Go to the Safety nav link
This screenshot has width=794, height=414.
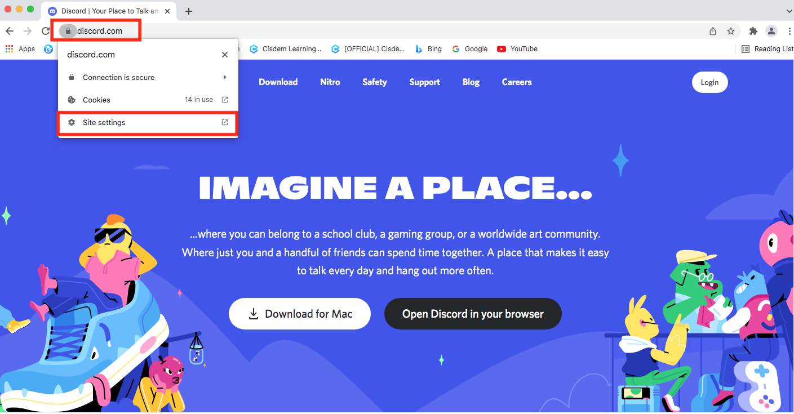tap(375, 82)
